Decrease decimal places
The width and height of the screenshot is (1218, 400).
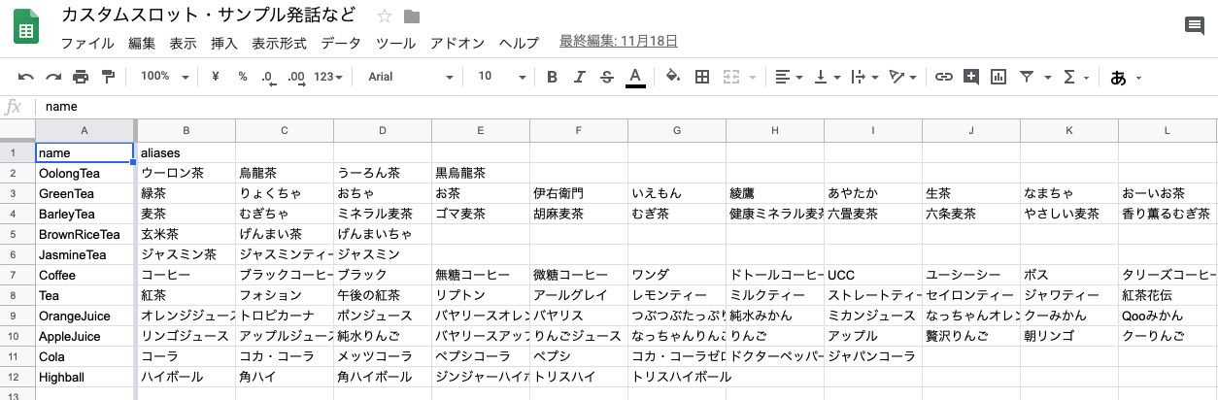tap(268, 77)
